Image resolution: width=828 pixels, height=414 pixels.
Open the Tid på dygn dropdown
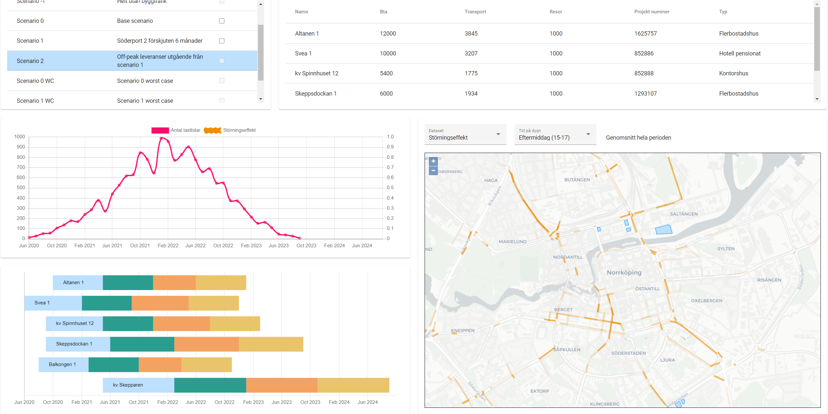coord(555,134)
